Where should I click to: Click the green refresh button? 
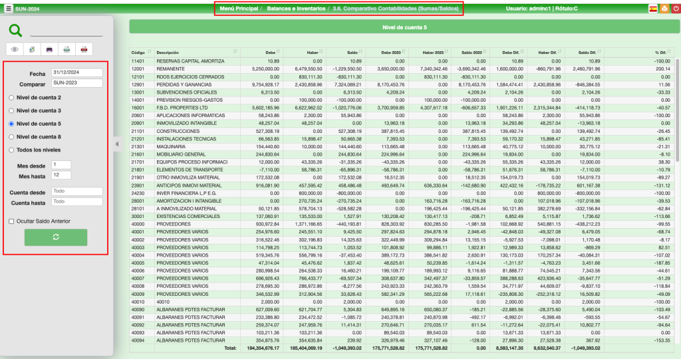coord(56,237)
